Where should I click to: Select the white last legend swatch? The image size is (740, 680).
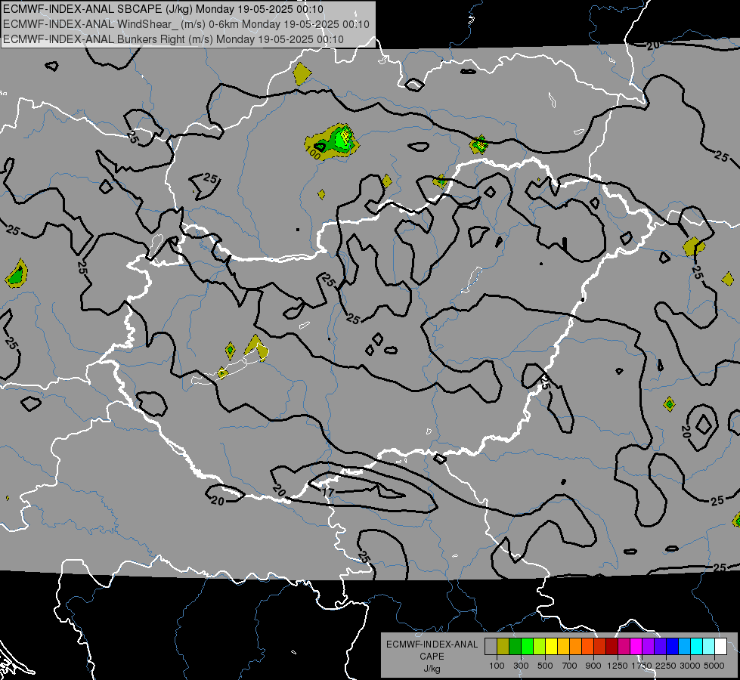tap(721, 647)
